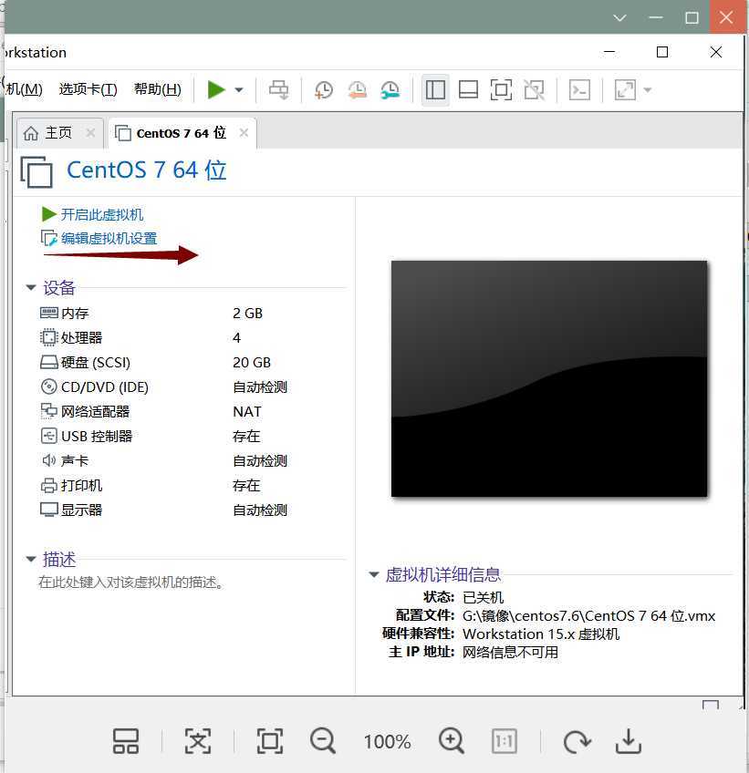Close the 主页 tab

[90, 132]
